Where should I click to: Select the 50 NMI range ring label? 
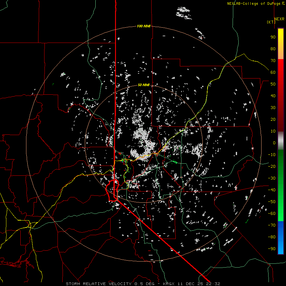coord(144,85)
